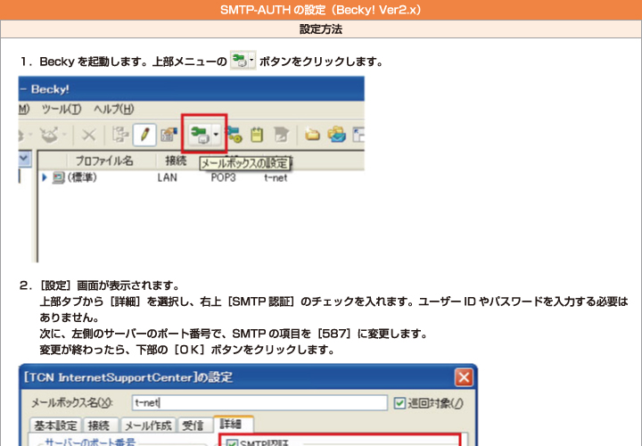Click the grayed-out receive mail basket icon
Screen dimensions: 642x446
coord(49,135)
